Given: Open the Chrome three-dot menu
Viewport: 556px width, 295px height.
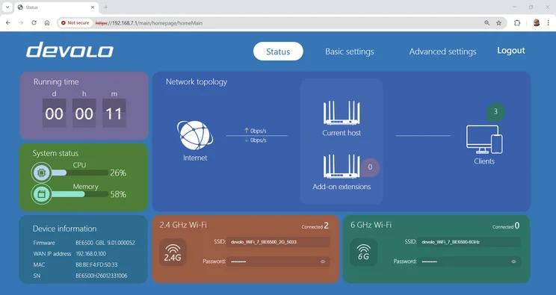Looking at the screenshot, I should coord(549,22).
